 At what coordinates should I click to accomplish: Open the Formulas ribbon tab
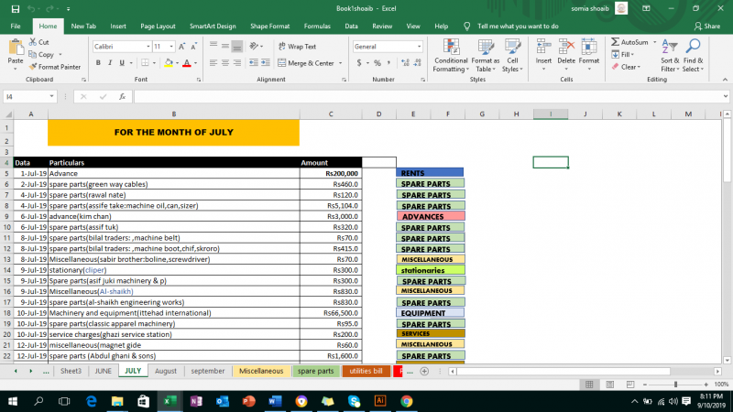(317, 27)
